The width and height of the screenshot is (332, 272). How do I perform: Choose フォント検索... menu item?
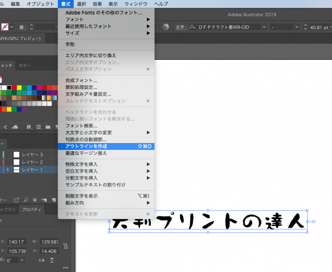(x=106, y=126)
